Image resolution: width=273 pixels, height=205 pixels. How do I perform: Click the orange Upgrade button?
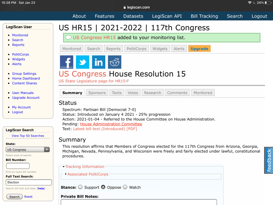pos(199,49)
